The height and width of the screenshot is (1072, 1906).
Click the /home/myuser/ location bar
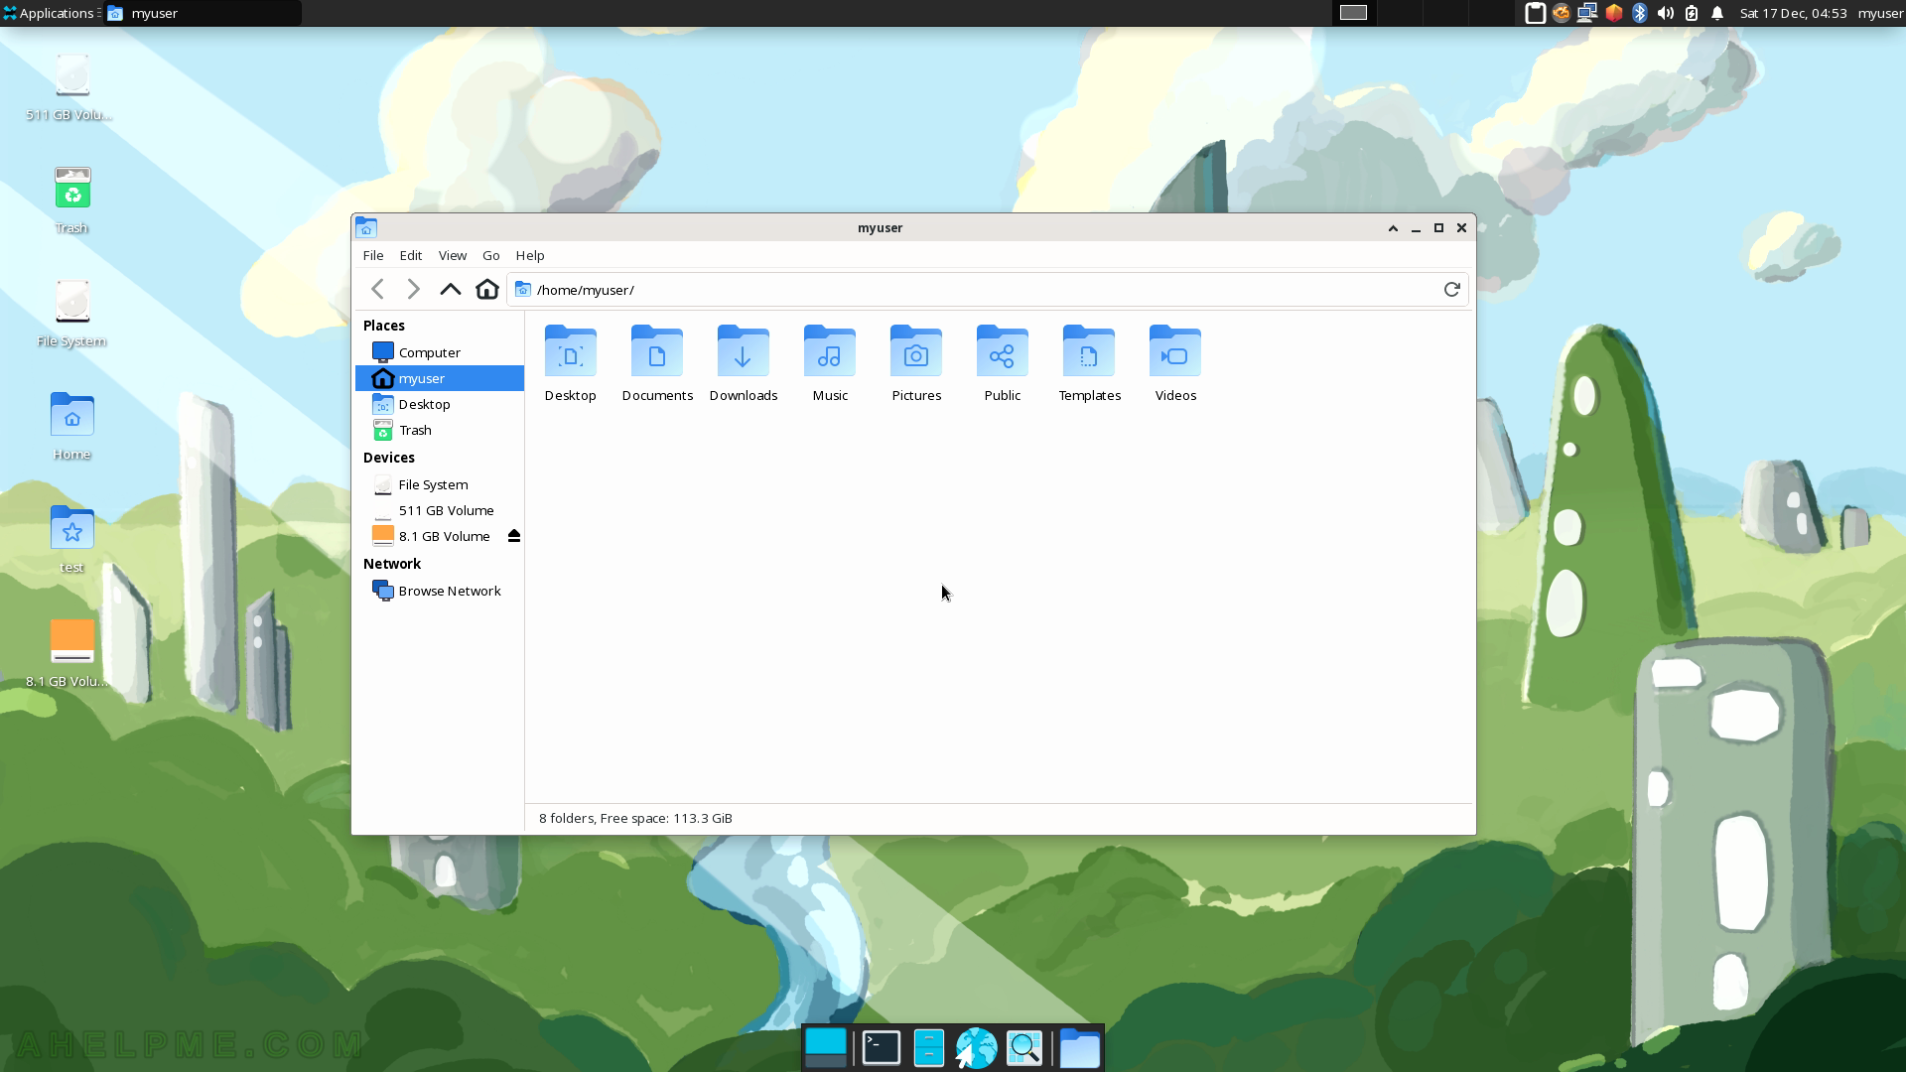pos(987,290)
